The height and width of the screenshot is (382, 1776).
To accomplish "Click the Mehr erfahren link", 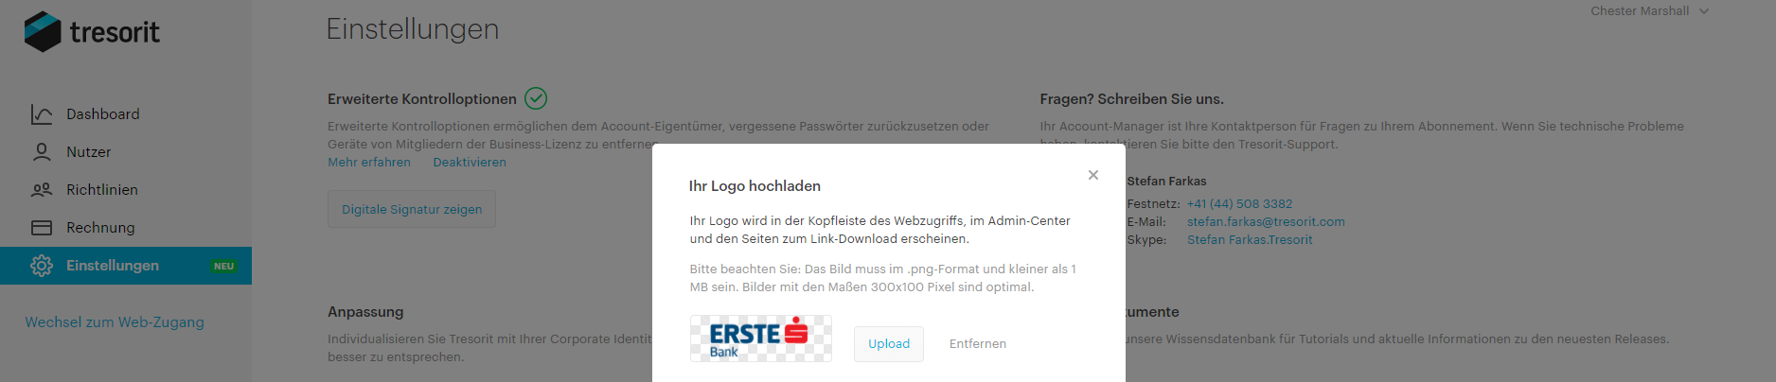I will (x=369, y=163).
